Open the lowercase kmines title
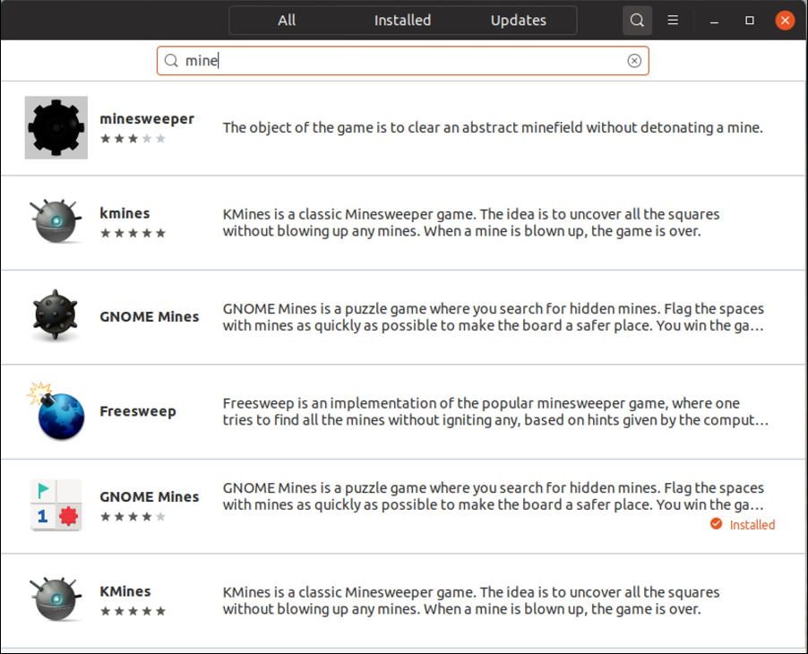This screenshot has width=808, height=654. pos(125,213)
